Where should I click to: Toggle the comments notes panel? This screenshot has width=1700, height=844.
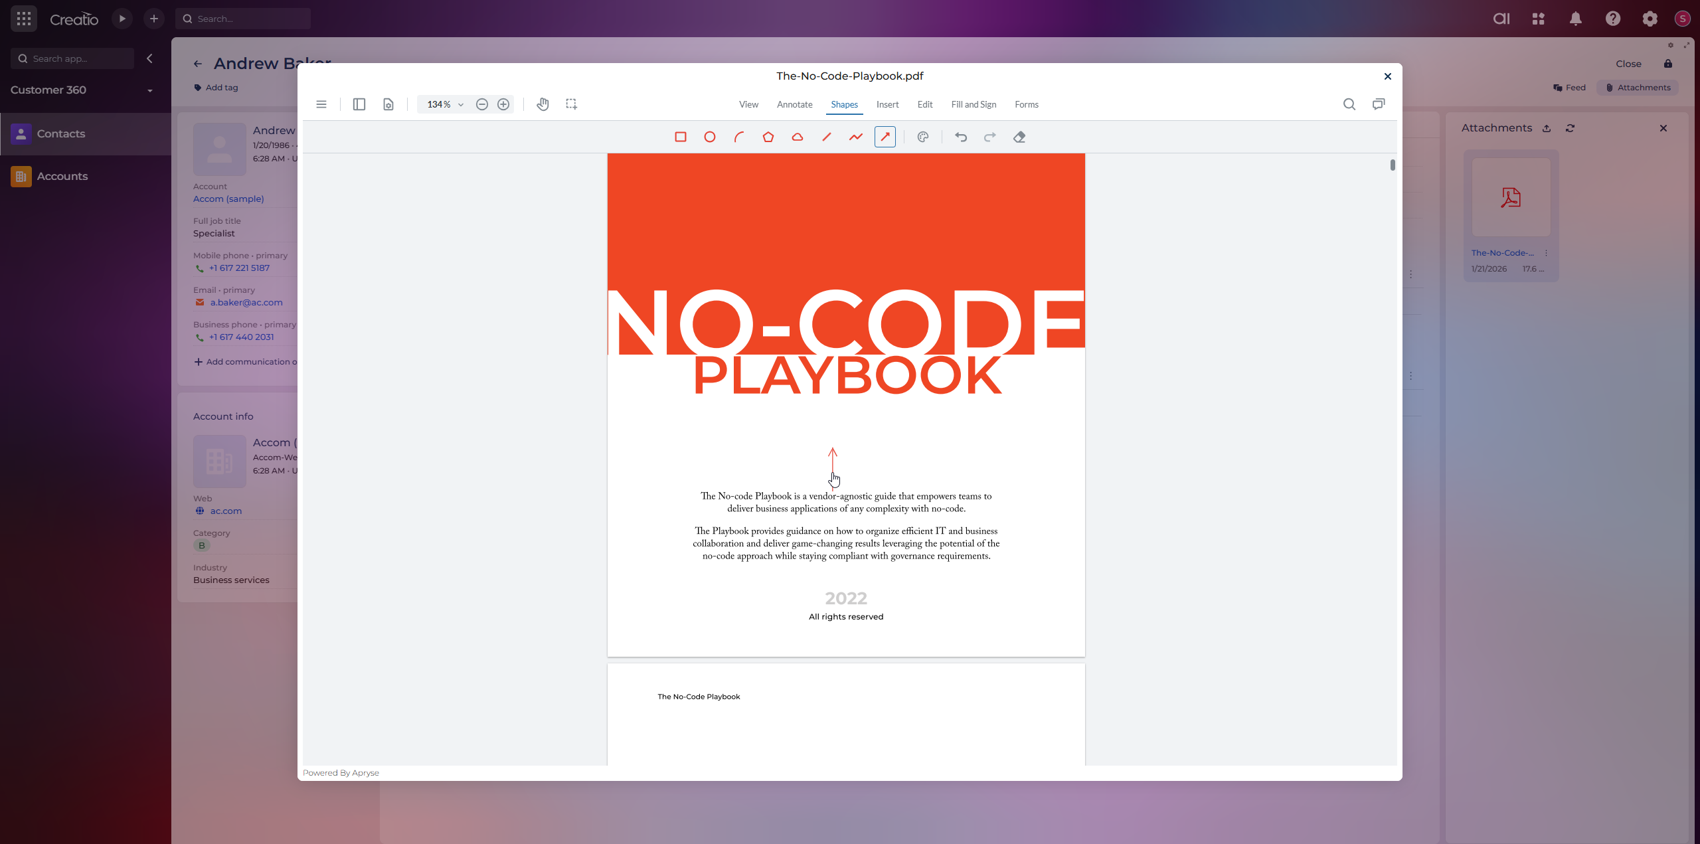(x=1379, y=104)
